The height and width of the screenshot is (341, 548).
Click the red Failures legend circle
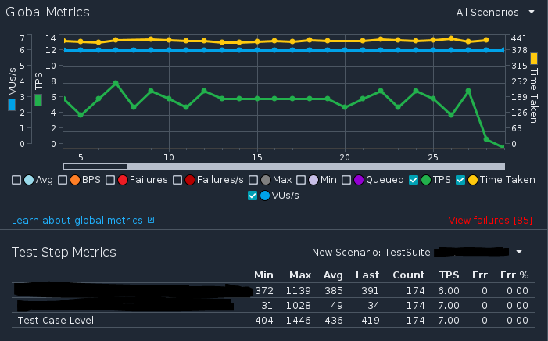coord(123,180)
